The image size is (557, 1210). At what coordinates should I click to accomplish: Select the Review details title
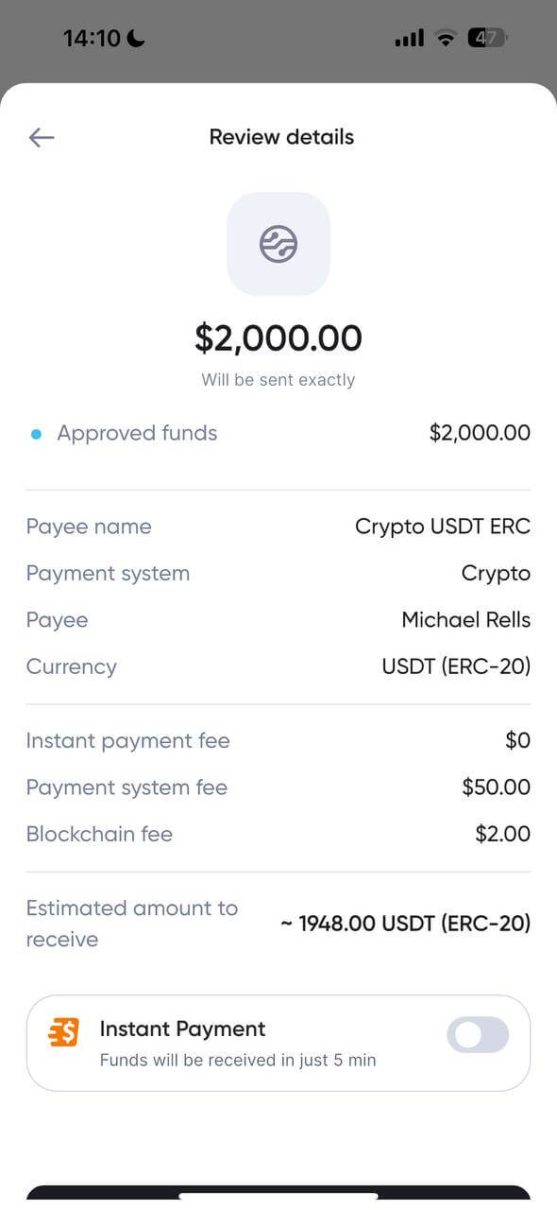pos(280,137)
